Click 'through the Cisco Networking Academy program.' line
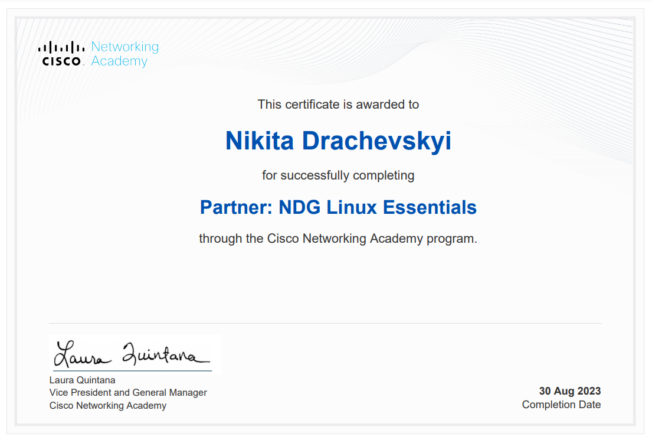This screenshot has width=652, height=443. coord(338,239)
